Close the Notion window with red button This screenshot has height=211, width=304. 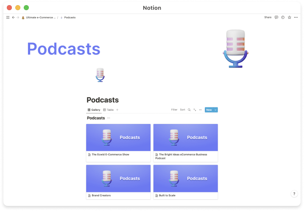point(9,8)
